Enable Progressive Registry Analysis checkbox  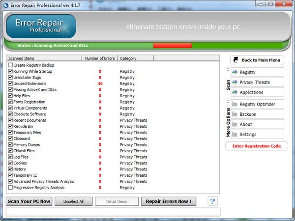tap(10, 188)
